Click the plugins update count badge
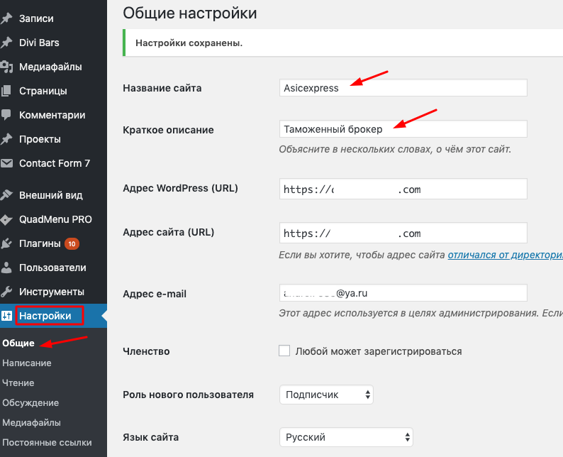 (72, 244)
